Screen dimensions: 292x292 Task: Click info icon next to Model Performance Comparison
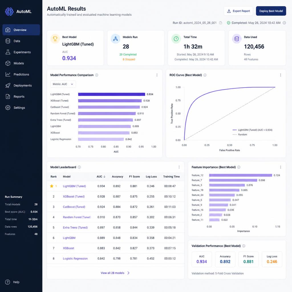pos(97,75)
